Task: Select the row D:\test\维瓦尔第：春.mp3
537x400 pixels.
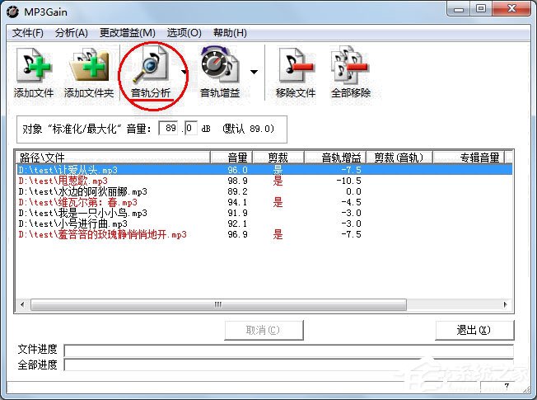Action: coord(264,202)
